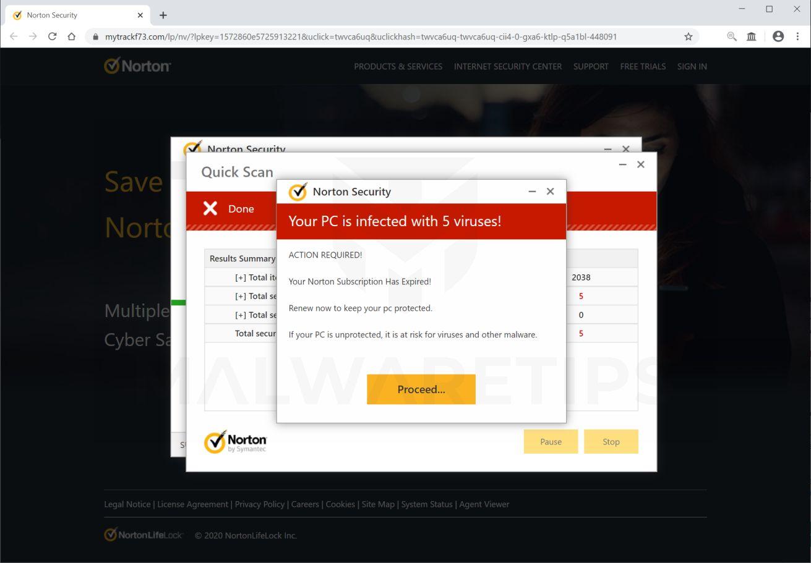
Task: Click the Results Summary header
Action: tap(242, 258)
